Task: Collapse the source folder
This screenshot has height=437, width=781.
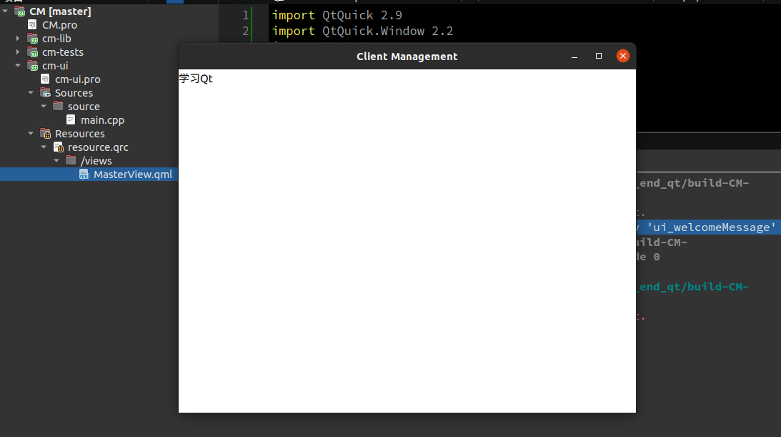Action: [44, 106]
